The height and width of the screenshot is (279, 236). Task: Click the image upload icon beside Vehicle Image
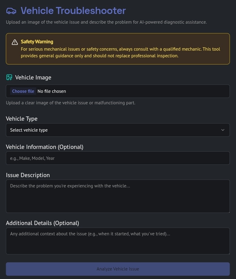pos(9,77)
